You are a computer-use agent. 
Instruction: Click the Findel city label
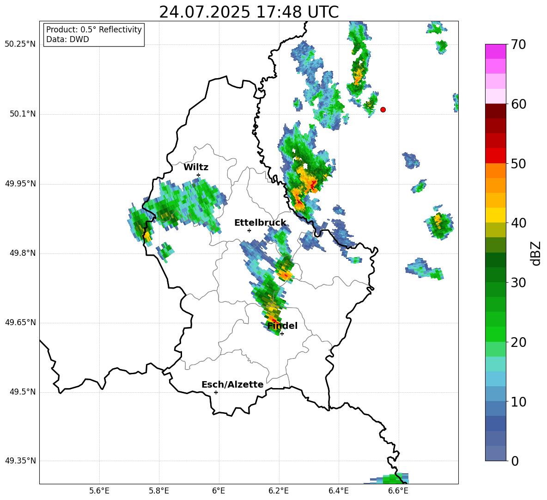(x=282, y=326)
